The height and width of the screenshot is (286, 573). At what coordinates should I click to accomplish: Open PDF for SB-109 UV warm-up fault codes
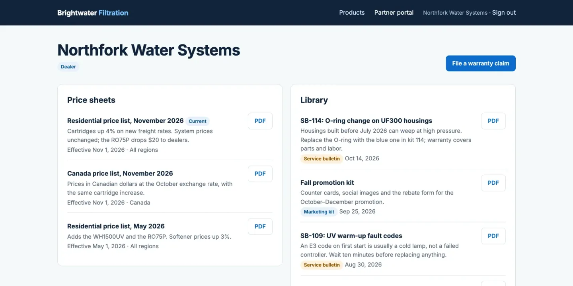coord(493,236)
